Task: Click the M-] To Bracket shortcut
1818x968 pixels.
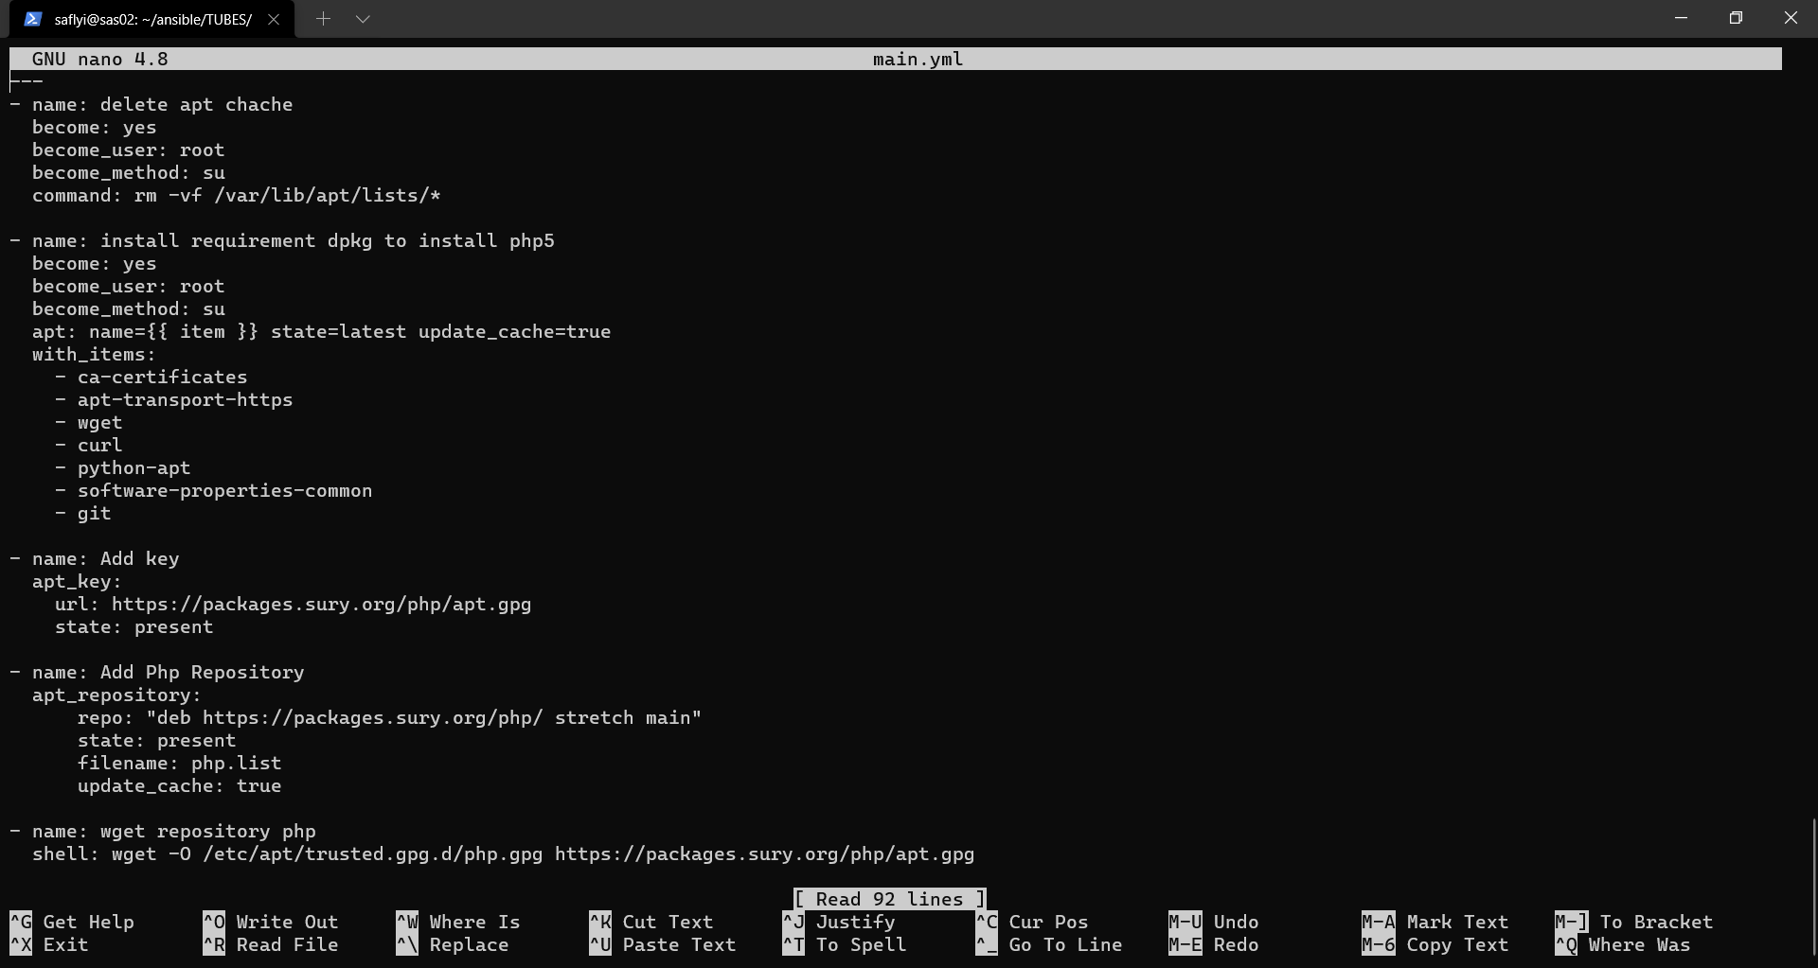Action: tap(1634, 922)
